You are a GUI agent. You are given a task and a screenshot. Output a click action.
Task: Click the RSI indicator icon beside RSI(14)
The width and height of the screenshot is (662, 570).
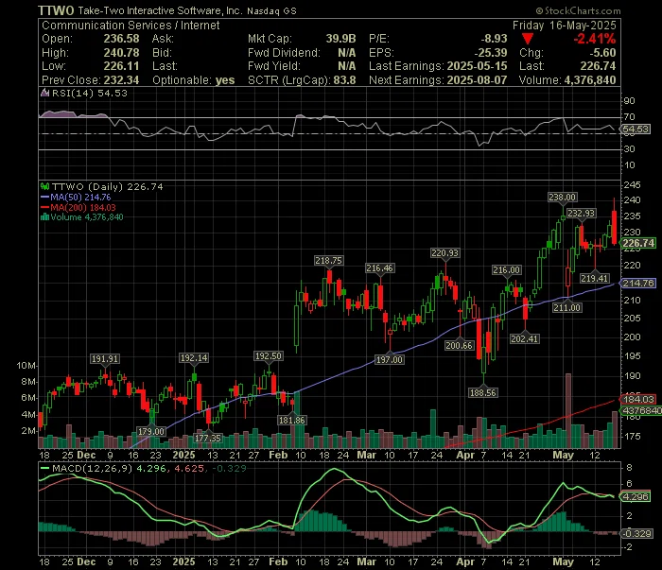(x=44, y=93)
